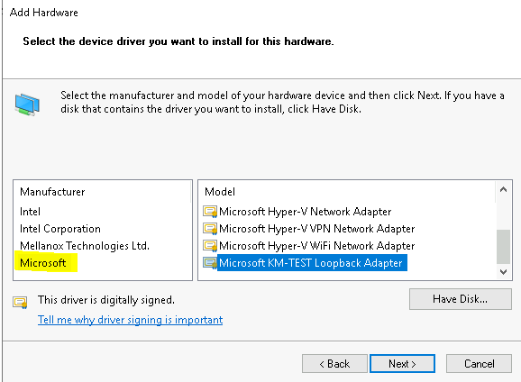The image size is (521, 382).
Task: Click certificate icon beside Hyper-V Network Adapter
Action: point(210,212)
